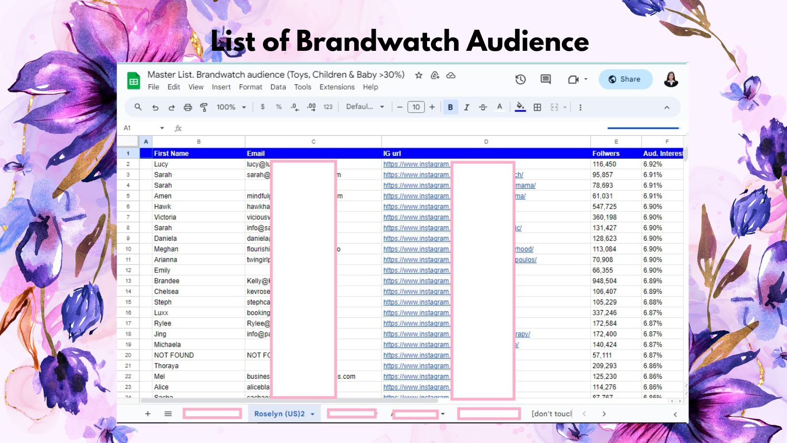Toggle Bold formatting
The image size is (787, 443).
[450, 107]
